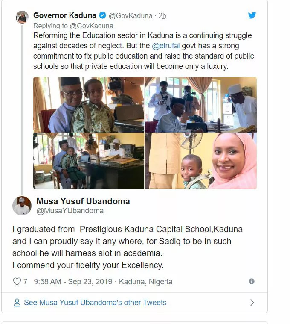Open the tweet info circle icon
Screen dimensions: 290x324
[252, 281]
